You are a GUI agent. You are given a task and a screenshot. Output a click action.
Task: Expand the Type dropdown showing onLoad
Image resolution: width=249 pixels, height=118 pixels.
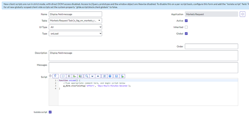click(x=75, y=34)
